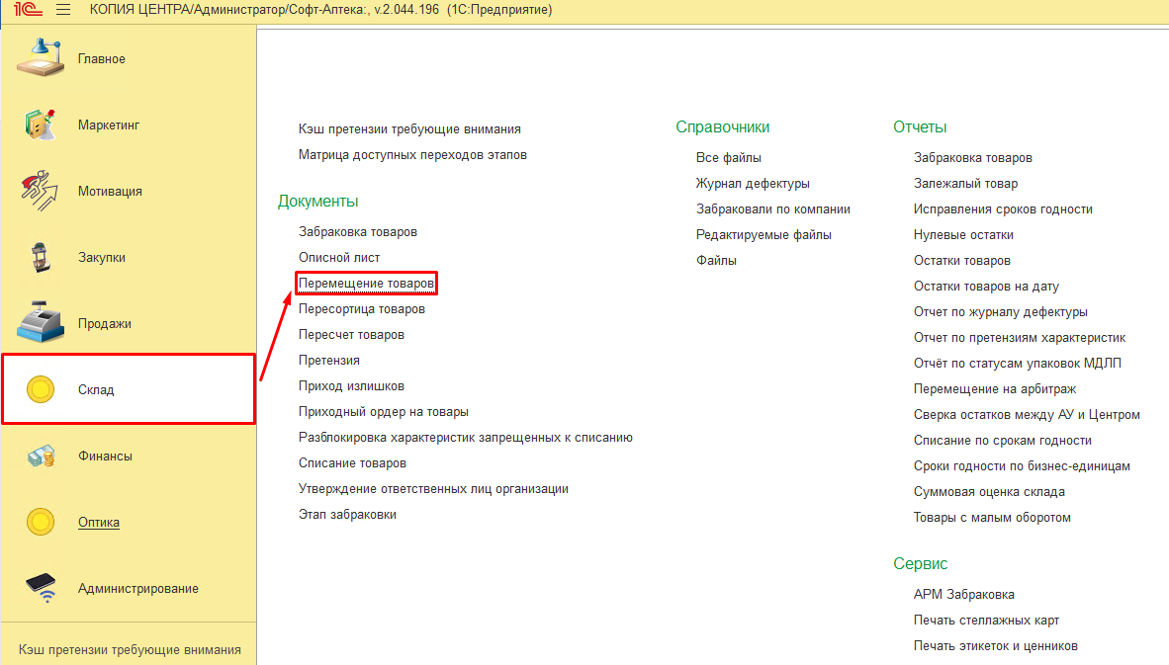Click the Главное desk lamp icon
Image resolution: width=1169 pixels, height=665 pixels.
(x=40, y=58)
